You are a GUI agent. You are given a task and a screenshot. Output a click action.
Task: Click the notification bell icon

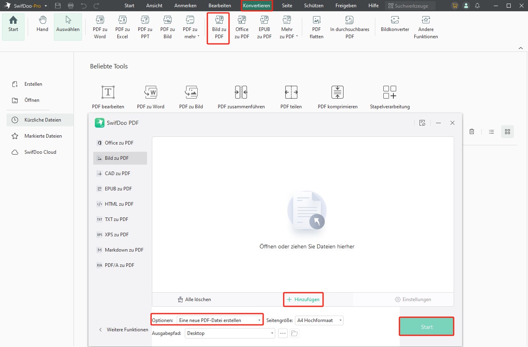point(477,6)
